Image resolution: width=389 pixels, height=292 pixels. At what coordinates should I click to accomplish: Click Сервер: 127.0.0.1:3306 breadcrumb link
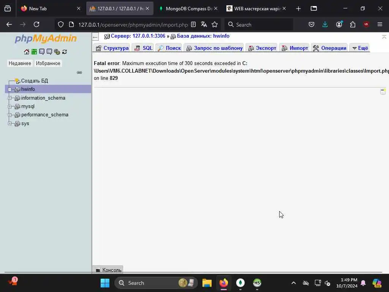(x=138, y=36)
